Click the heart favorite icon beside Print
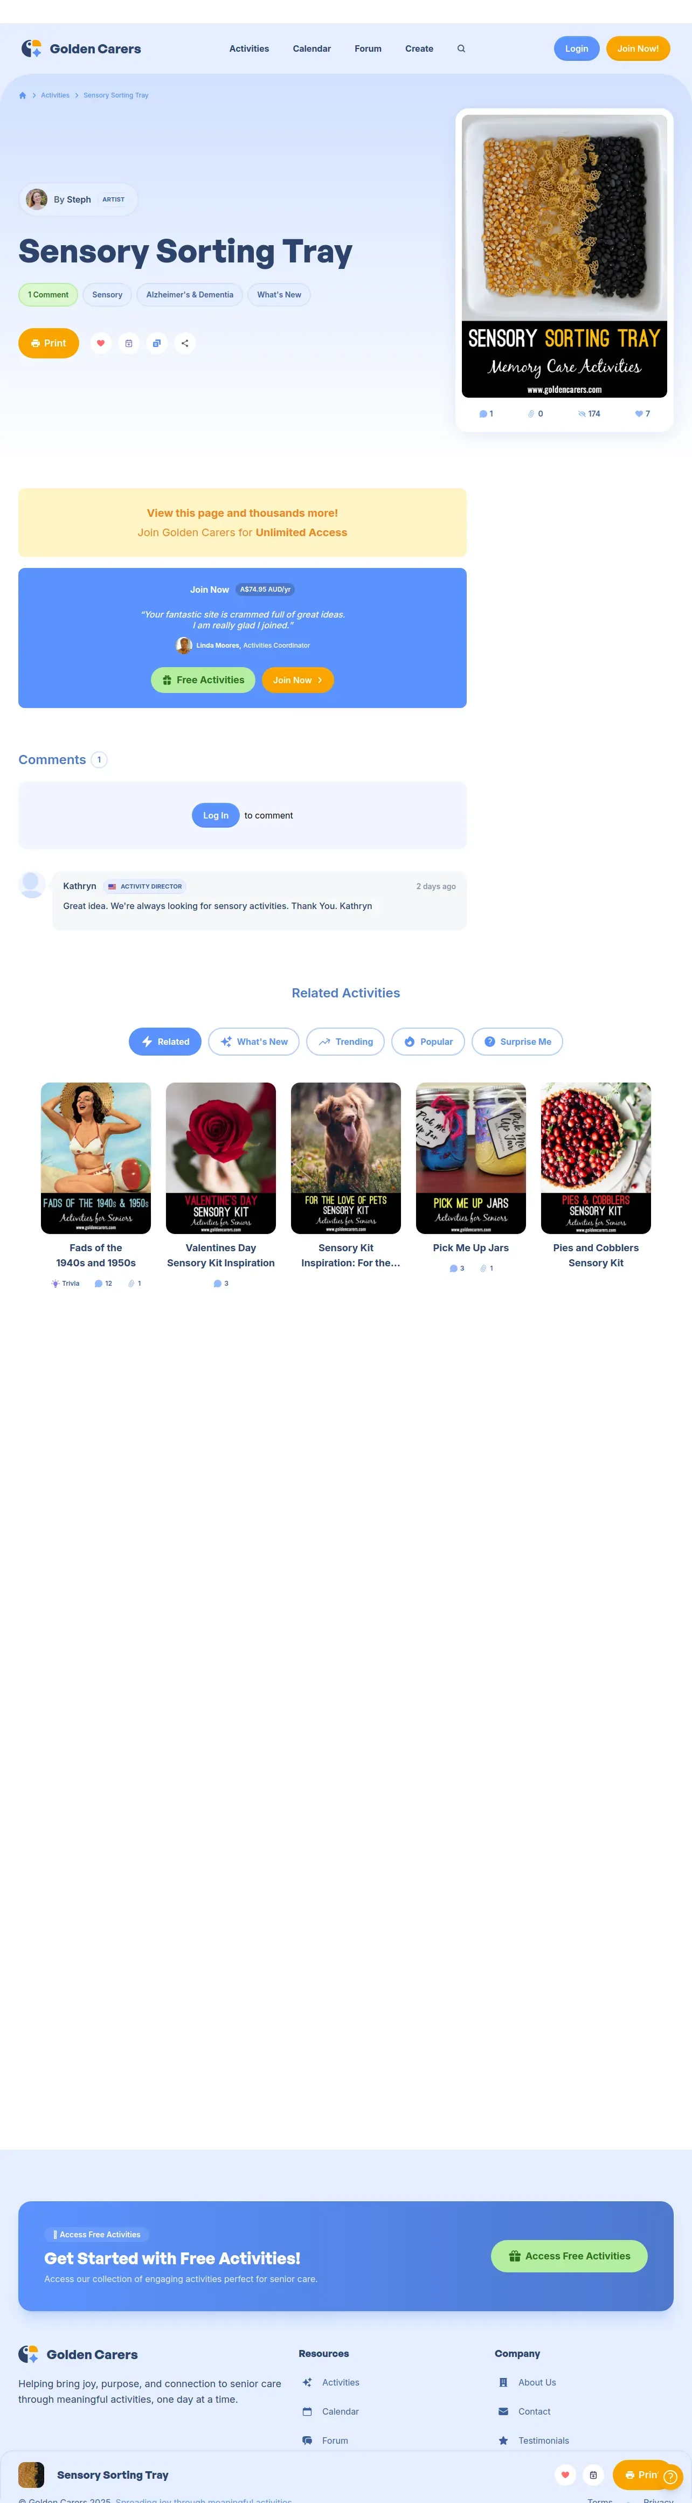The image size is (692, 2503). (x=100, y=343)
